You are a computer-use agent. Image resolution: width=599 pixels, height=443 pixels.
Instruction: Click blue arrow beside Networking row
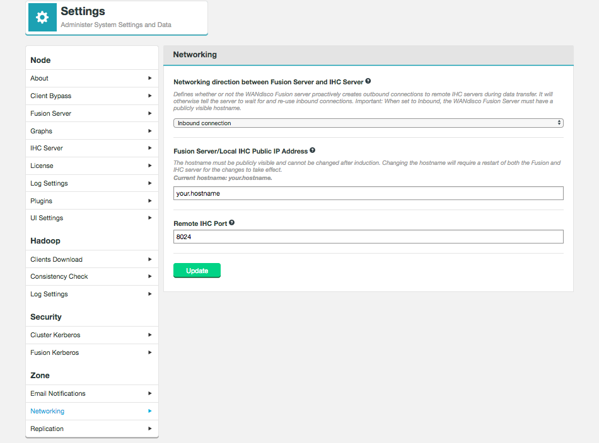[150, 411]
